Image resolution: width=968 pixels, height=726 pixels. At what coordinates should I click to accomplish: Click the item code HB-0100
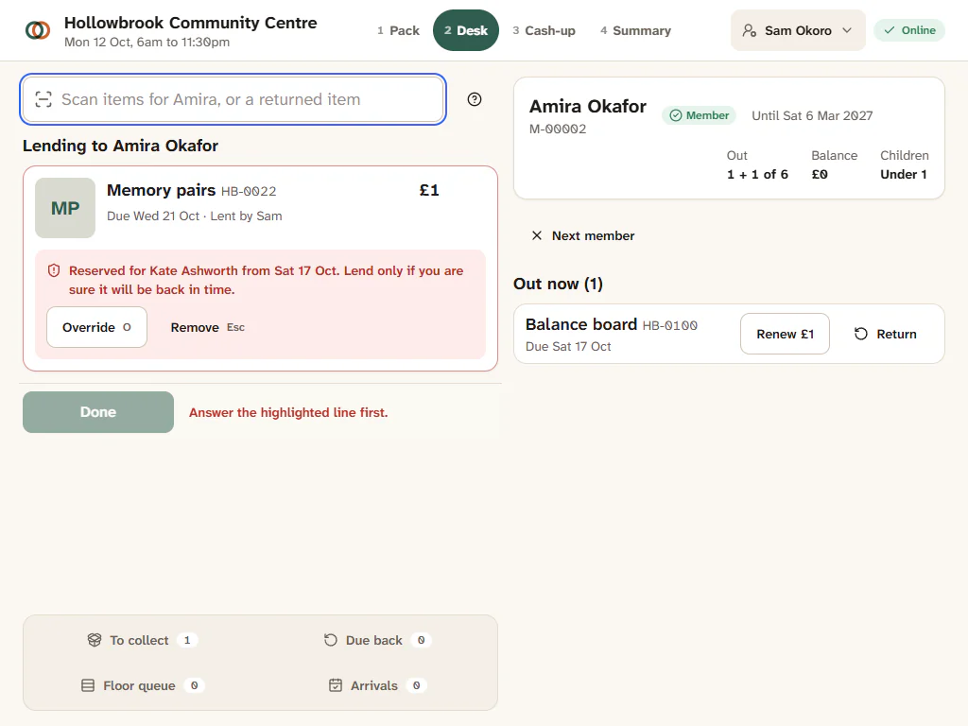pos(670,325)
